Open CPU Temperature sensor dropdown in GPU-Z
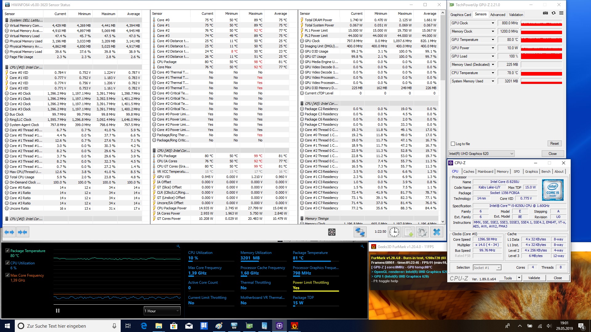This screenshot has height=332, width=591. [493, 73]
